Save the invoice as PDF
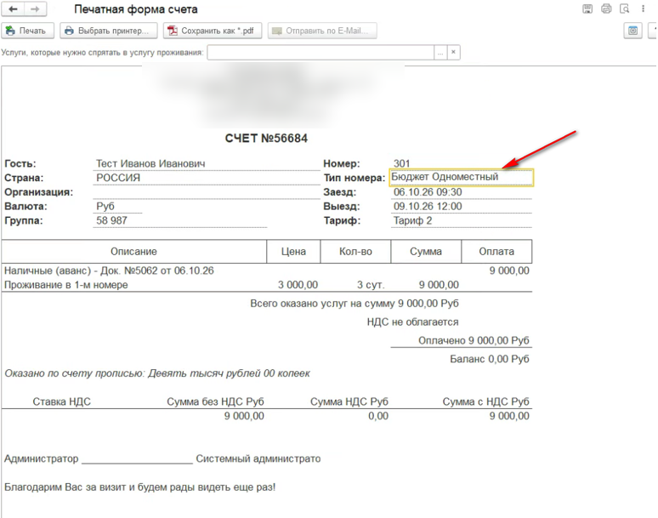 (x=213, y=31)
